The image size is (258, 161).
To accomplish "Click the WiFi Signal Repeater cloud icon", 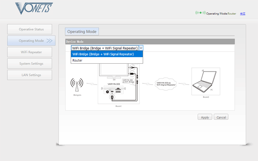I will (166, 84).
